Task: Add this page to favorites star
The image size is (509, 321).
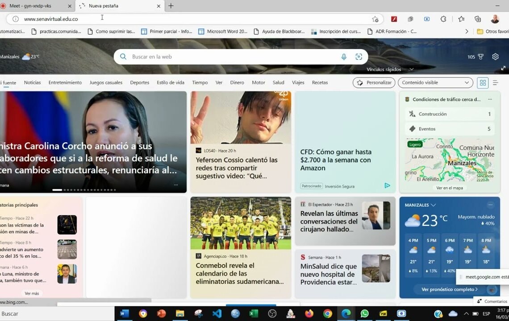Action: point(375,19)
